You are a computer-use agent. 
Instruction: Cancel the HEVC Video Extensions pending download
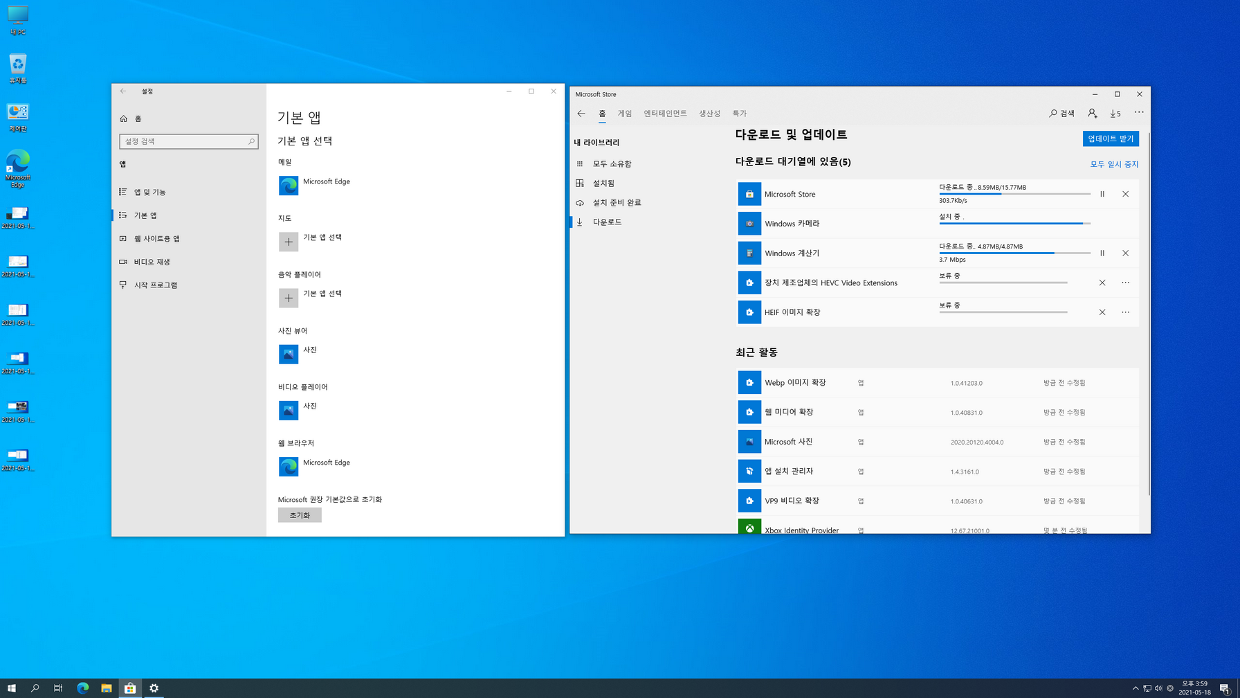tap(1102, 283)
